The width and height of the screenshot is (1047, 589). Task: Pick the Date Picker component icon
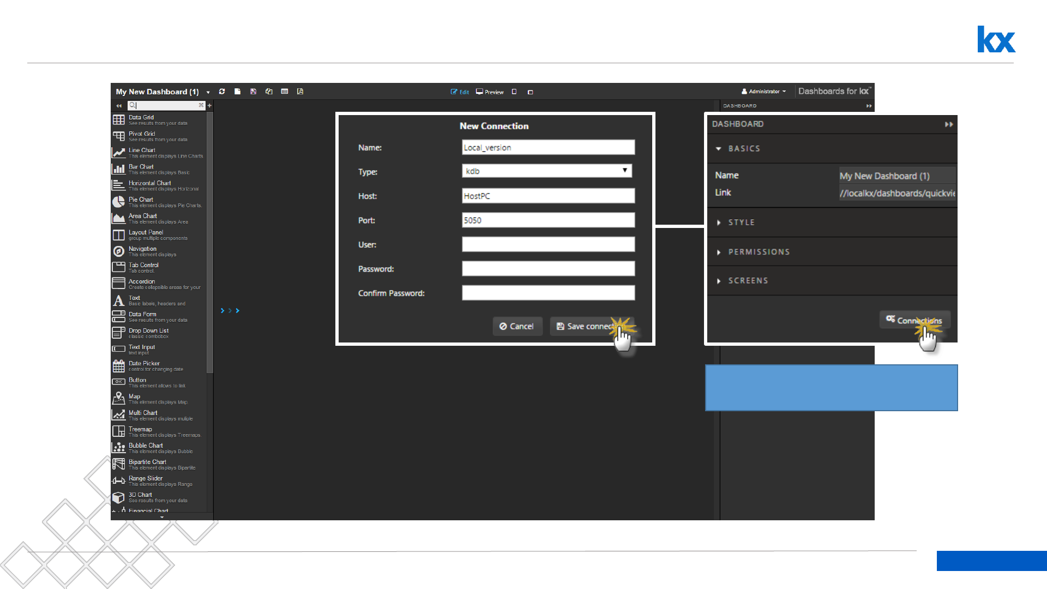(x=118, y=366)
